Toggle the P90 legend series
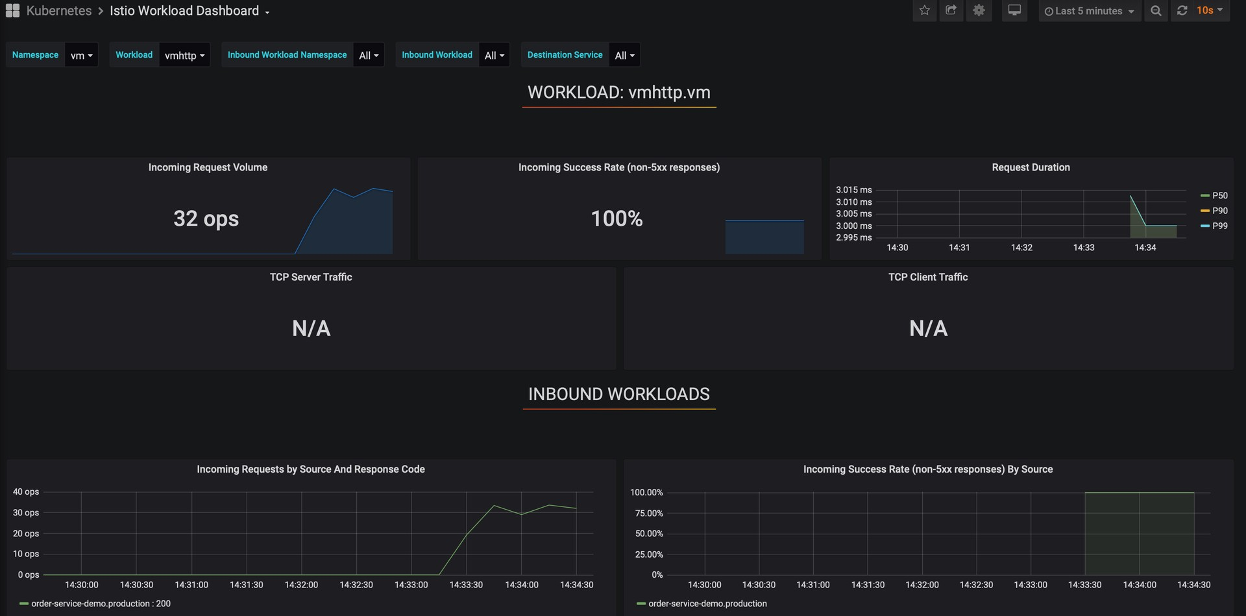 coord(1219,210)
